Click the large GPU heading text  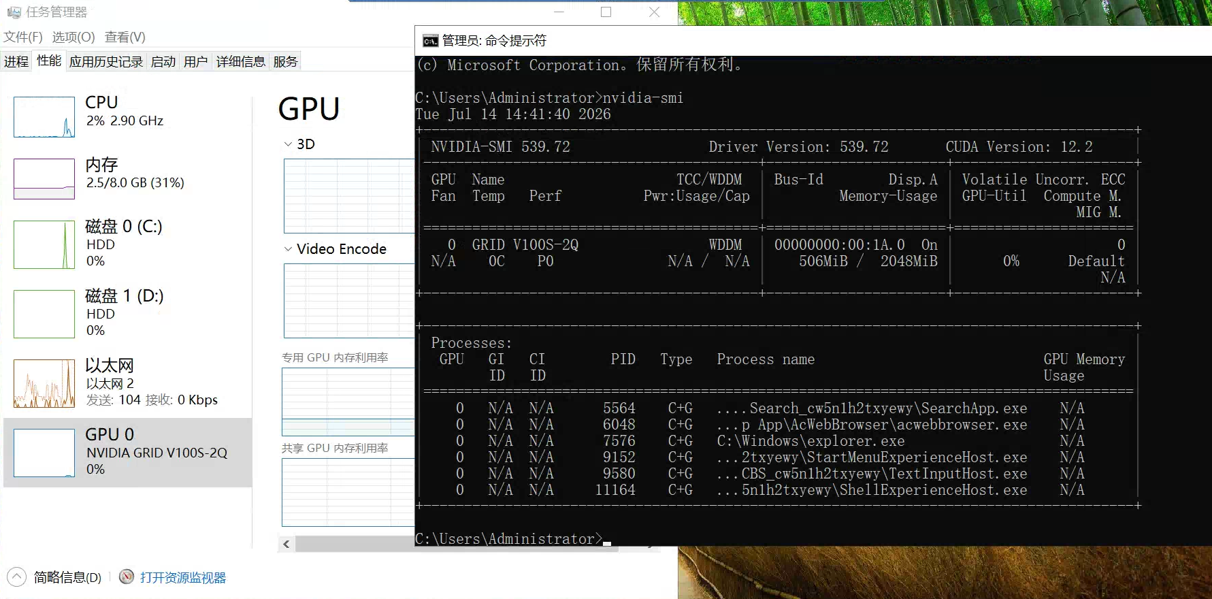coord(309,109)
